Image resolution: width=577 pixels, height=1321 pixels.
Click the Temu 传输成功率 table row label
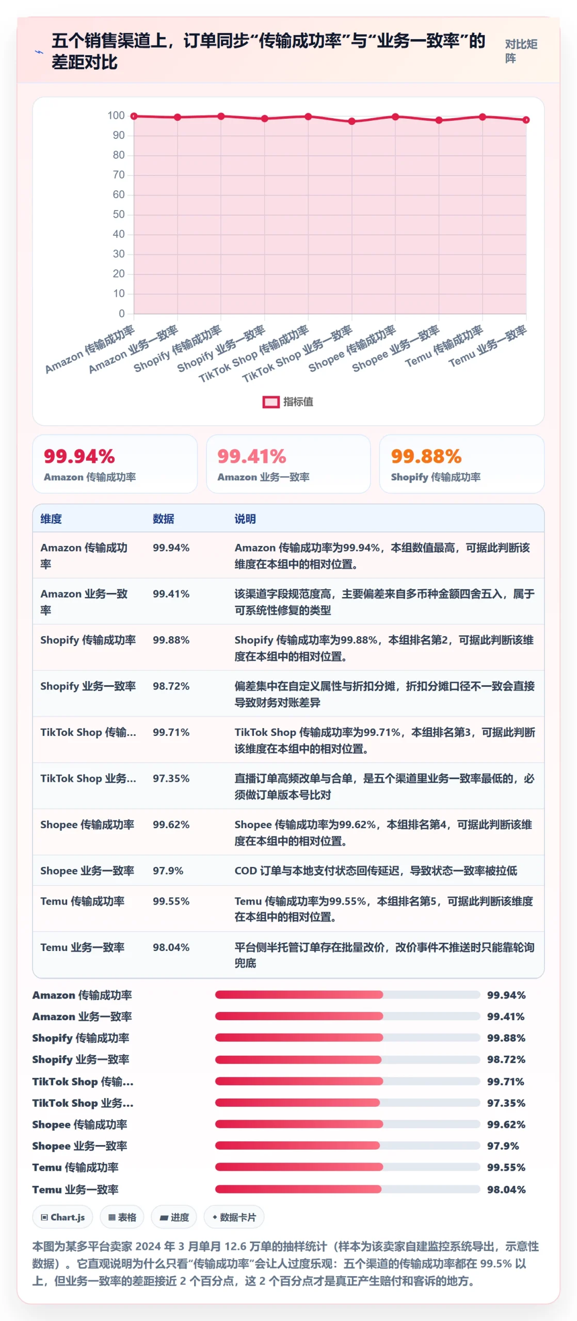[x=82, y=901]
